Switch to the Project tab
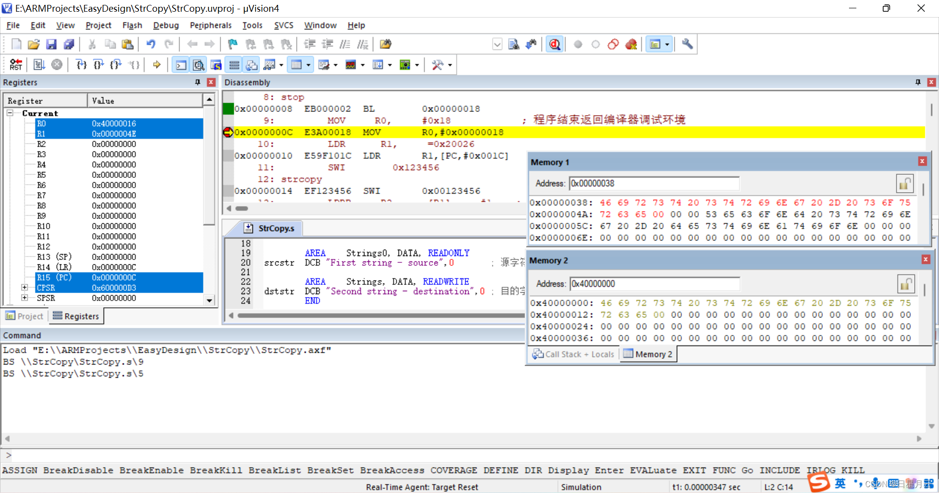Screen dimensions: 939x493 (x=24, y=316)
